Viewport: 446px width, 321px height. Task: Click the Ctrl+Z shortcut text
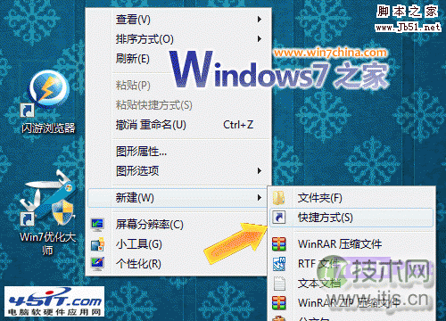pos(238,125)
